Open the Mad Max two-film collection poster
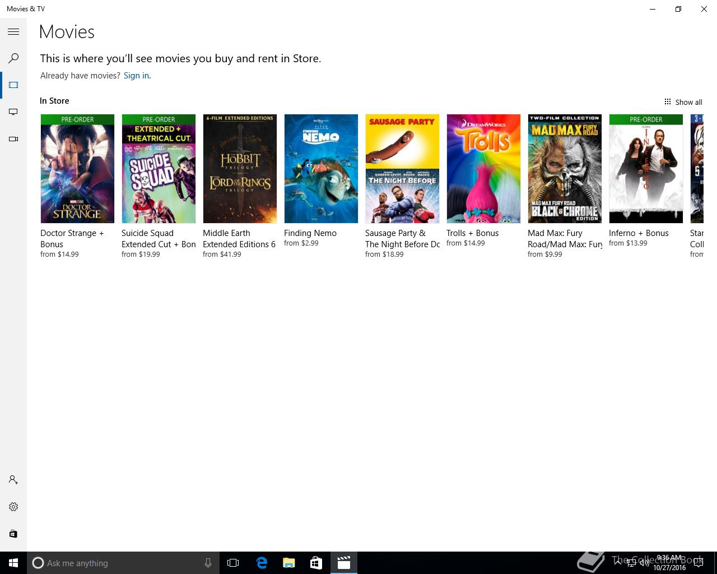 coord(565,169)
